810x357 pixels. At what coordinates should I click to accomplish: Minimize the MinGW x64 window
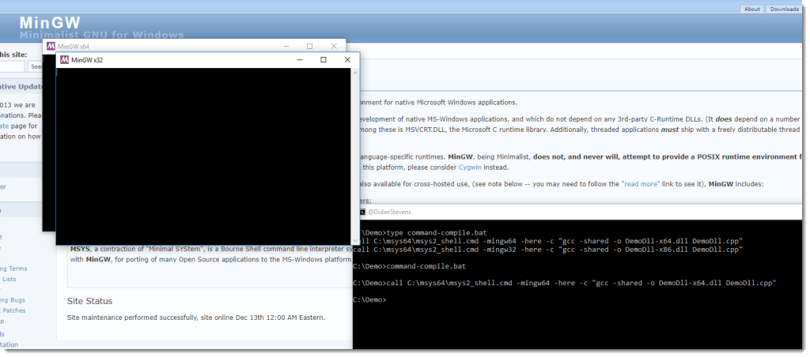coord(286,47)
